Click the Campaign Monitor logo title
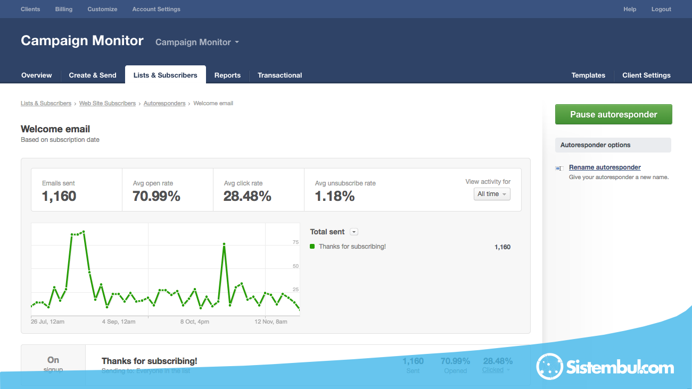Image resolution: width=692 pixels, height=389 pixels. pos(82,41)
